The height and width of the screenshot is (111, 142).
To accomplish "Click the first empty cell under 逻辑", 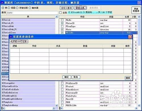I will [15, 50].
